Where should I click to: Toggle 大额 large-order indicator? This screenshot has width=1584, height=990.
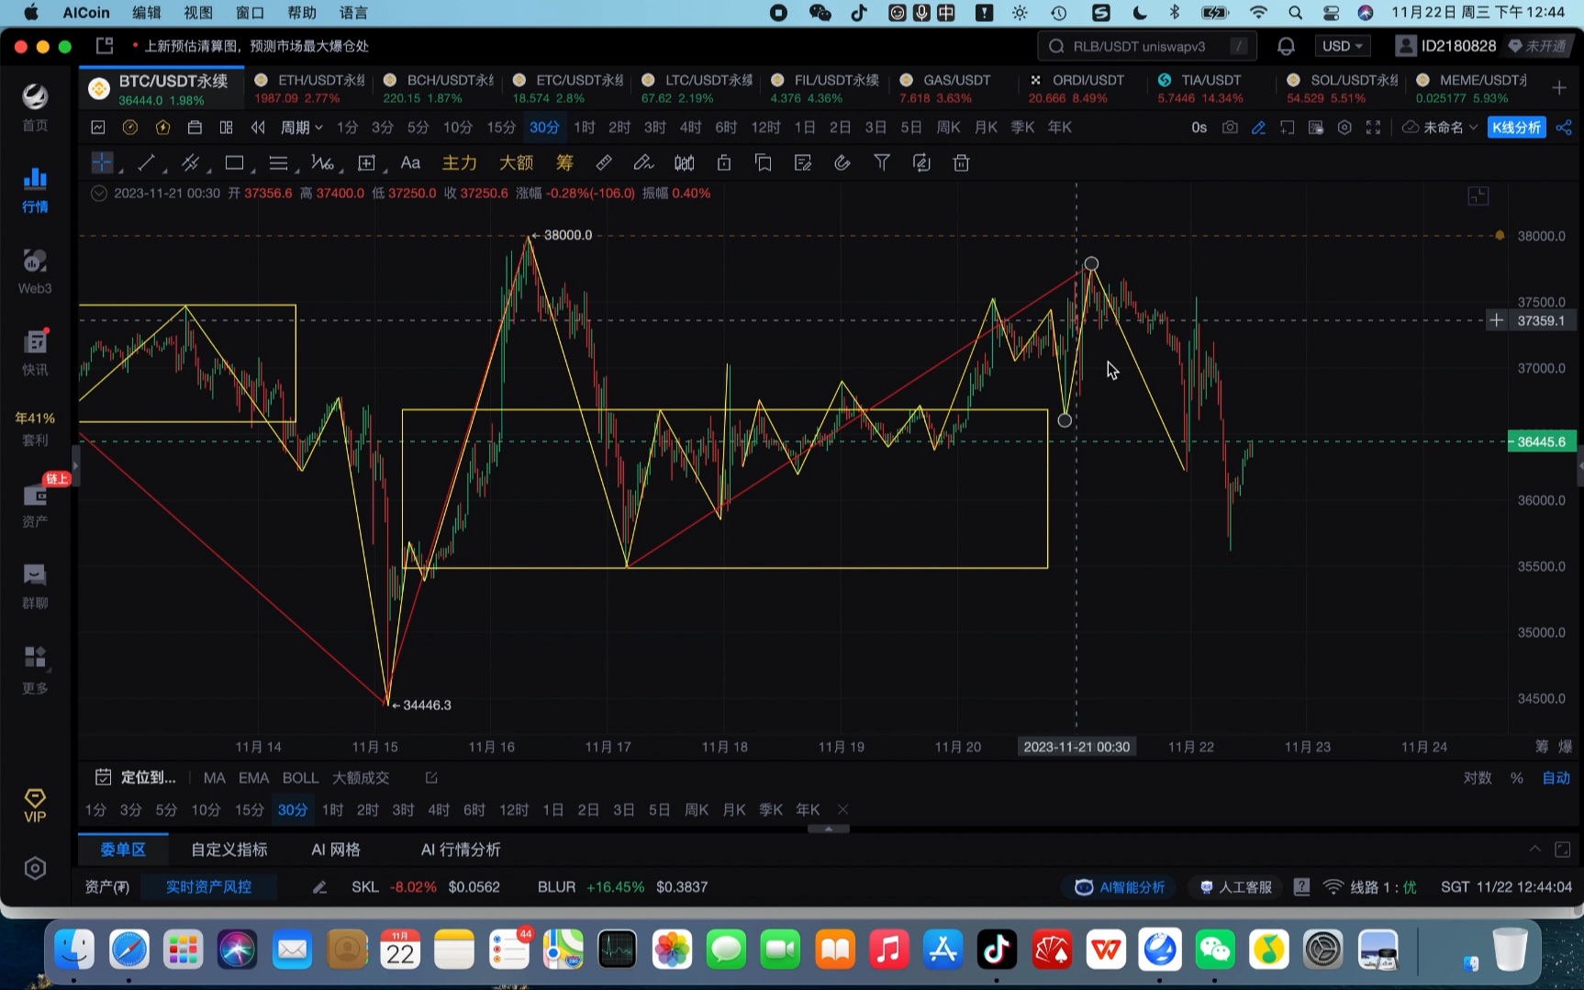[516, 162]
